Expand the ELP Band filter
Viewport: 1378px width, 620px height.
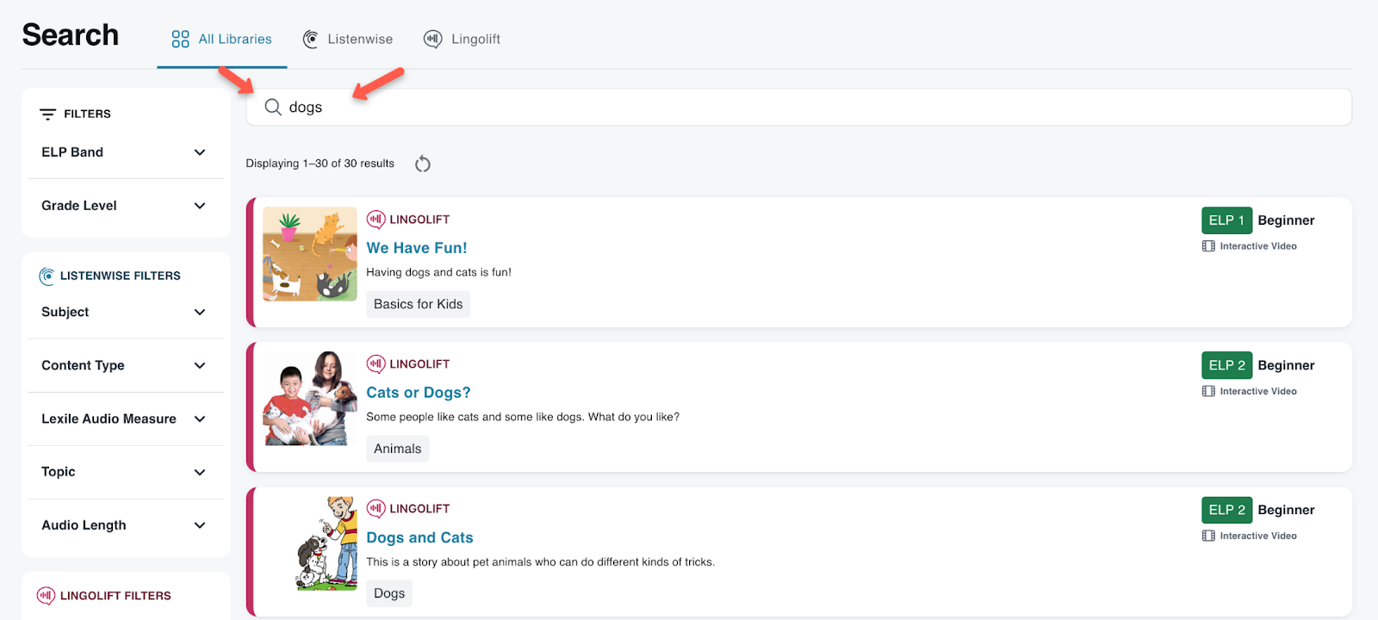pos(126,152)
